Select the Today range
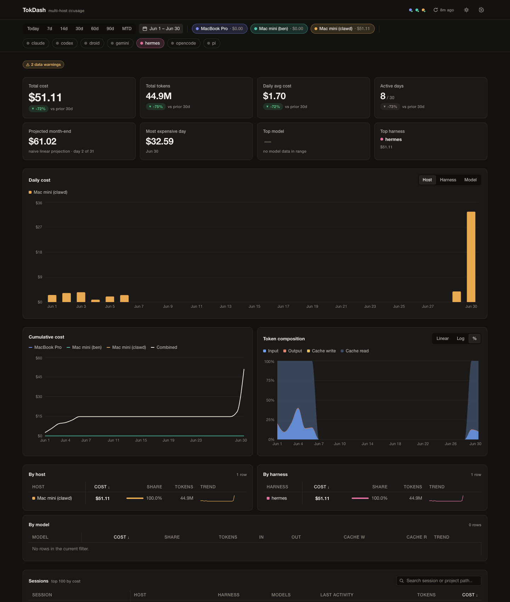Screen dimensions: 510x602 click(33, 29)
